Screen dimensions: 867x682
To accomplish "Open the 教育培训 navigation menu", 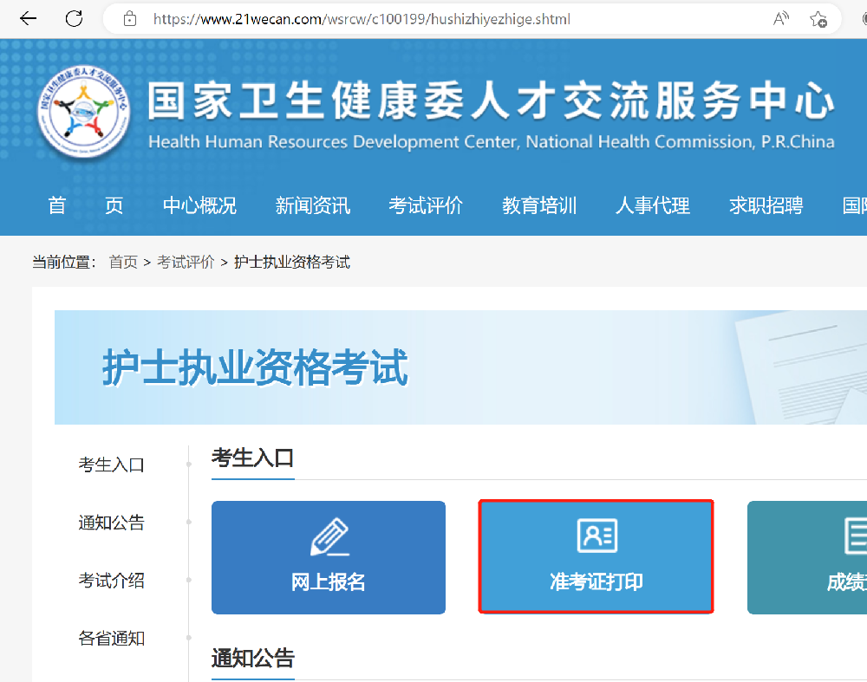I will click(x=539, y=205).
